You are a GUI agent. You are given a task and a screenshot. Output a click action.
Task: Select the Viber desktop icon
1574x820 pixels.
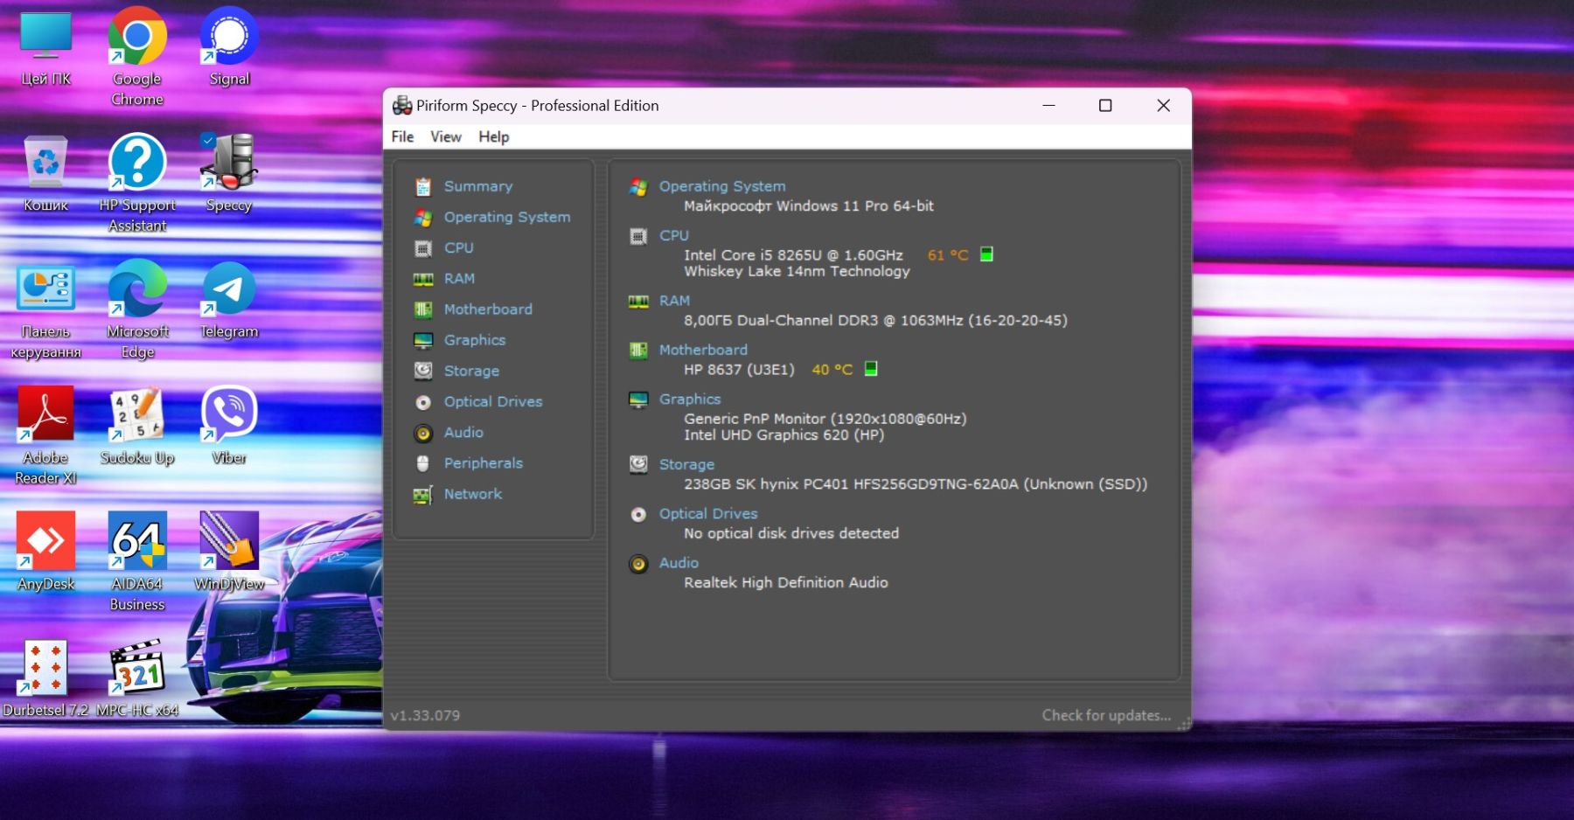tap(229, 426)
